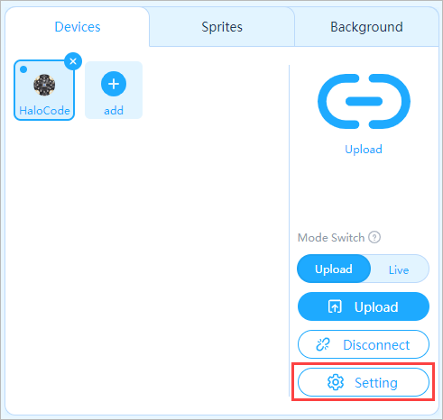This screenshot has height=420, width=443.
Task: Click the upload arrow icon in Upload button
Action: click(335, 306)
